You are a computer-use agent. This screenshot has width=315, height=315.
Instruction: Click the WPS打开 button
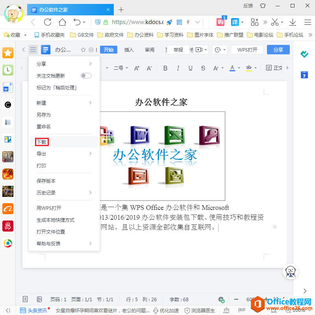click(247, 50)
